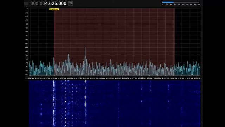
Task: Click the 4.627M frequency axis label
Action: 118,78
